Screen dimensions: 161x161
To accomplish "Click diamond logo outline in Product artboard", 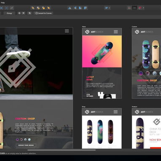I will click(x=157, y=122).
